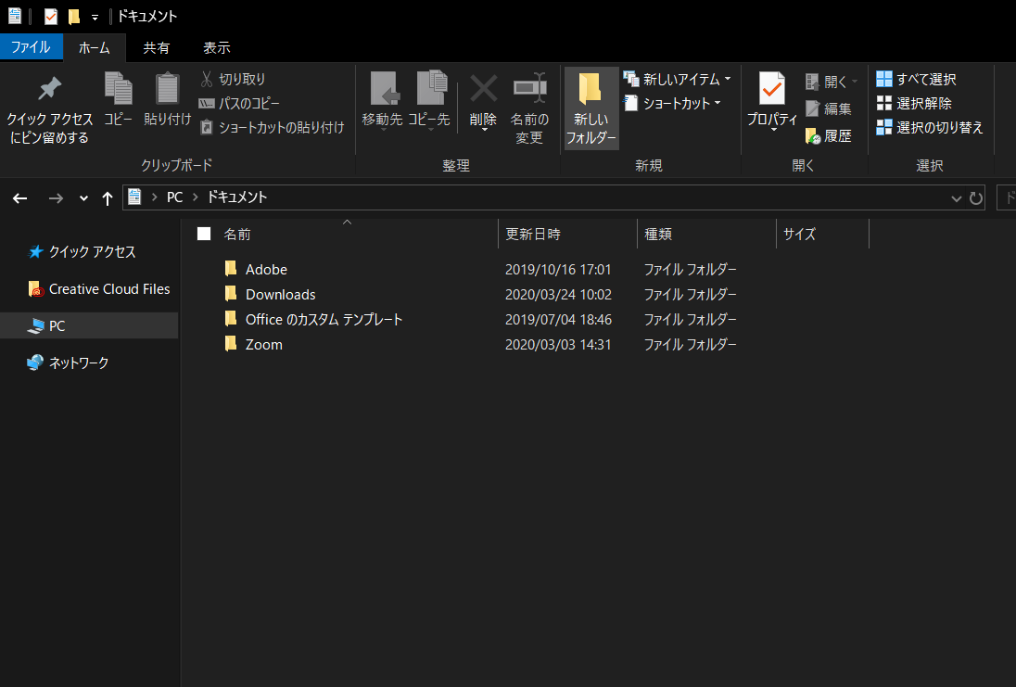The width and height of the screenshot is (1016, 687).
Task: Select the Downloads folder row
Action: tap(479, 294)
